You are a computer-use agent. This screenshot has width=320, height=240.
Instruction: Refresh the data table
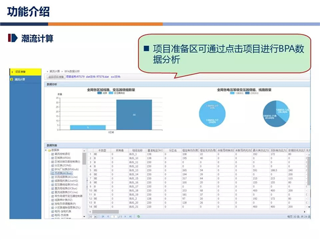coord(138,217)
